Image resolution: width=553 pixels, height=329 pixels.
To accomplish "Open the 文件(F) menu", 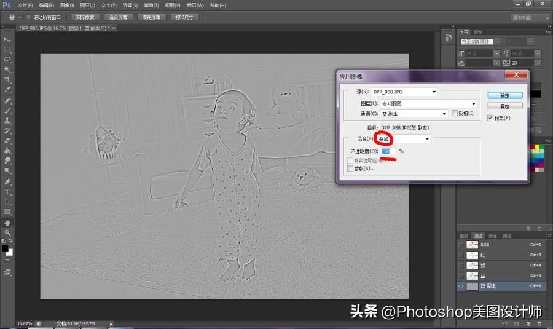I will click(x=25, y=6).
